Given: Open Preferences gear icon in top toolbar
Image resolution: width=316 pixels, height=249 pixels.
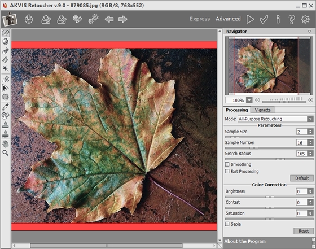Looking at the screenshot, I should click(x=305, y=19).
